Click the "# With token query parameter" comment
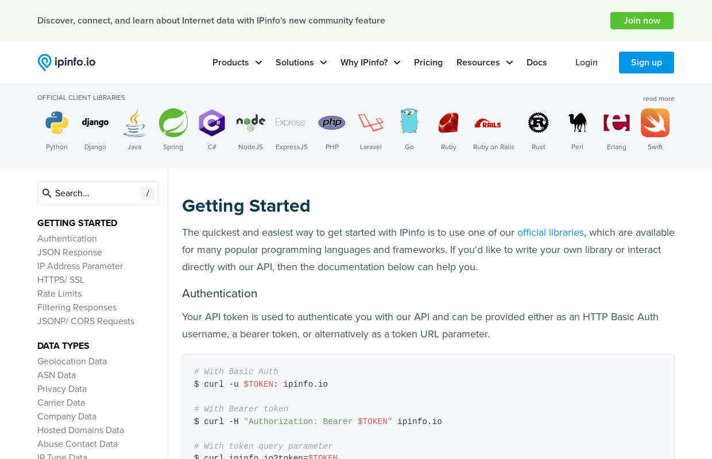The width and height of the screenshot is (712, 459). 264,446
